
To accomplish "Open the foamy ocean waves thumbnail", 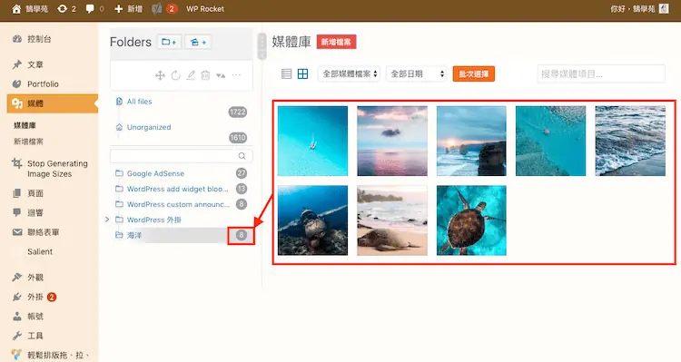I will 630,141.
